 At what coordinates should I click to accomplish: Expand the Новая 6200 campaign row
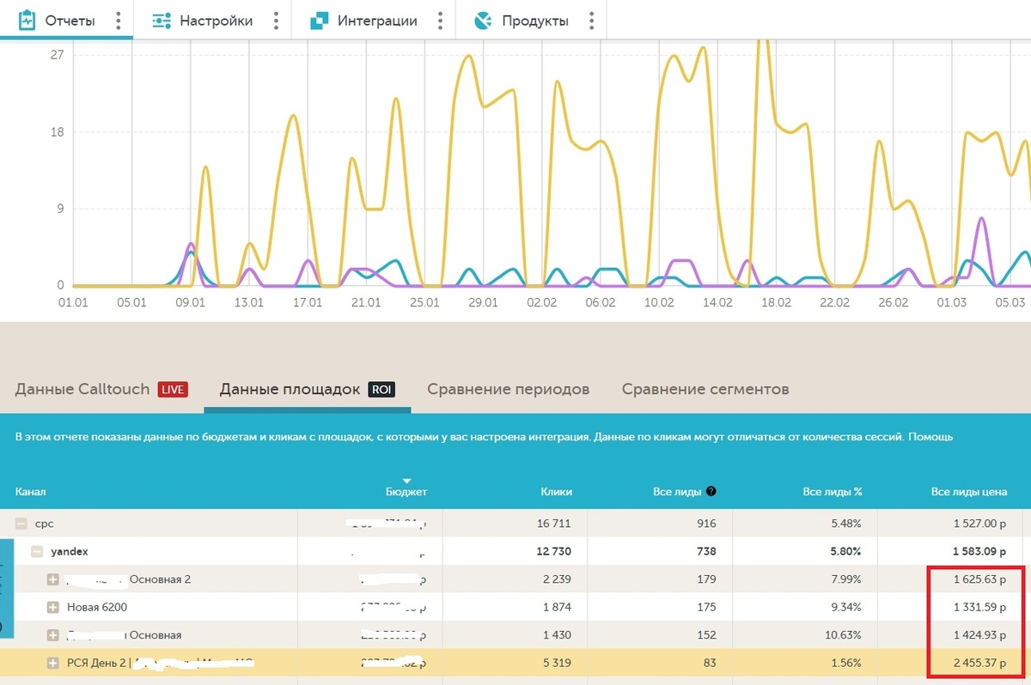point(53,608)
